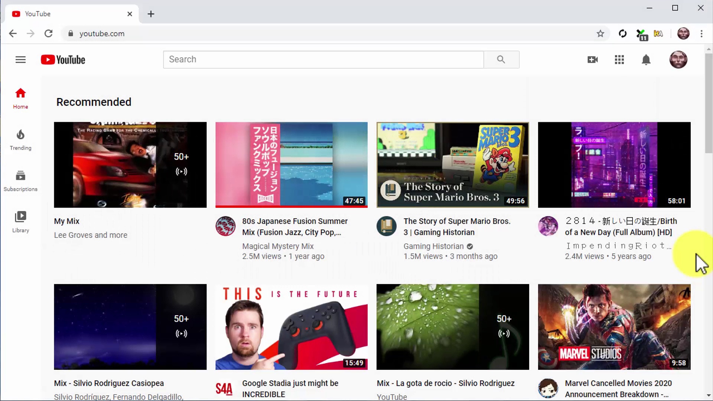Screen dimensions: 713x401
Task: Click the page's vertical scrollbar thumb
Action: pos(709,104)
